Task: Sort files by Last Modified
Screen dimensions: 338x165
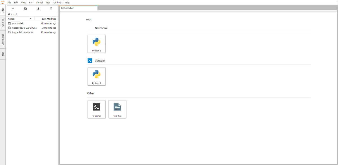Action: click(48, 19)
